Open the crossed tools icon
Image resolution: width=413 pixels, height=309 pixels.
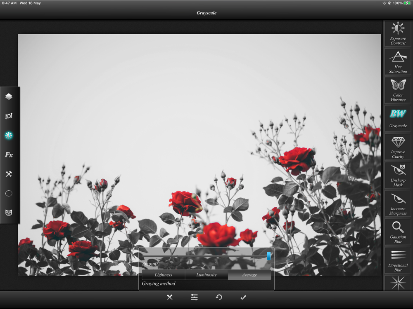pyautogui.click(x=9, y=174)
